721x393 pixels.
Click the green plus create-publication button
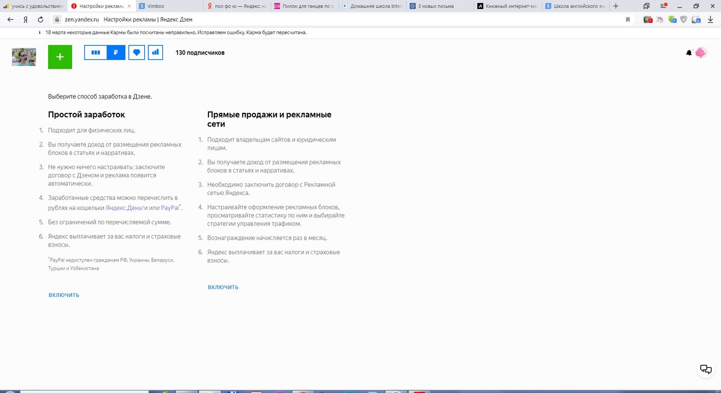point(60,57)
